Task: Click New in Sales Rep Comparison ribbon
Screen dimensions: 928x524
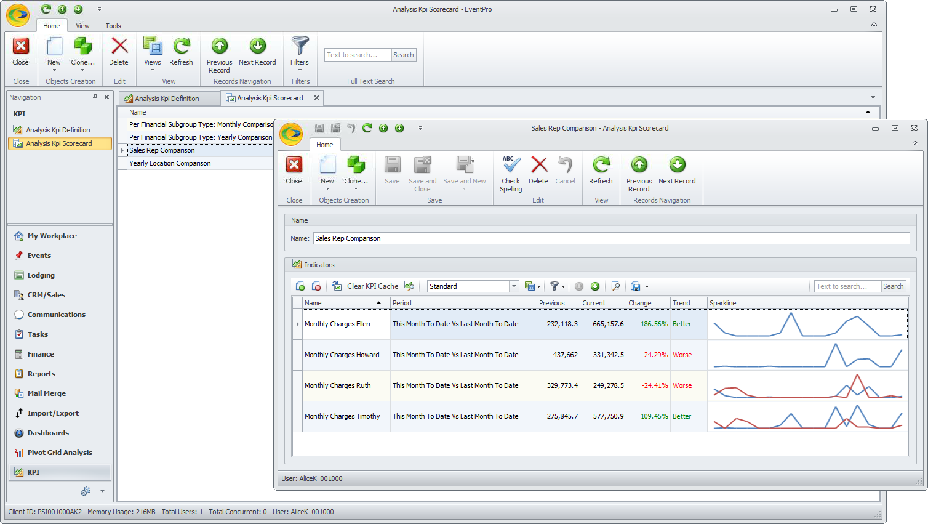Action: (327, 172)
